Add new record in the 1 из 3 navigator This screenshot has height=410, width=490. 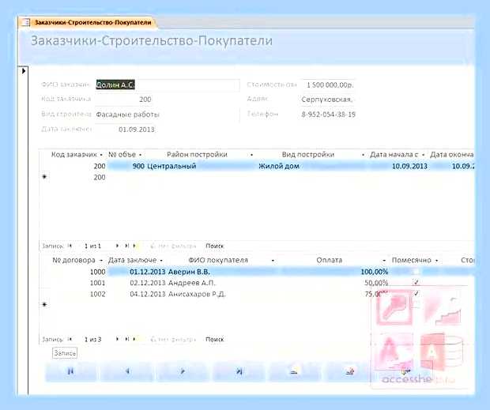(x=135, y=339)
